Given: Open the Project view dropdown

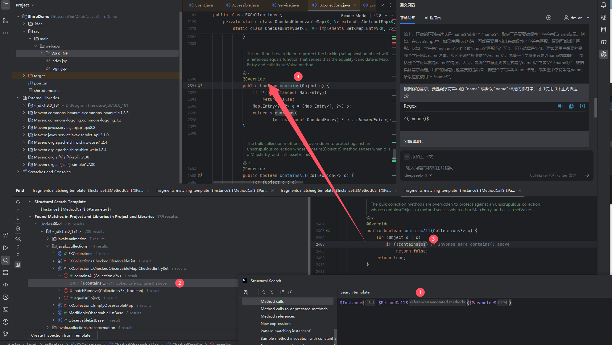Looking at the screenshot, I should tap(25, 5).
